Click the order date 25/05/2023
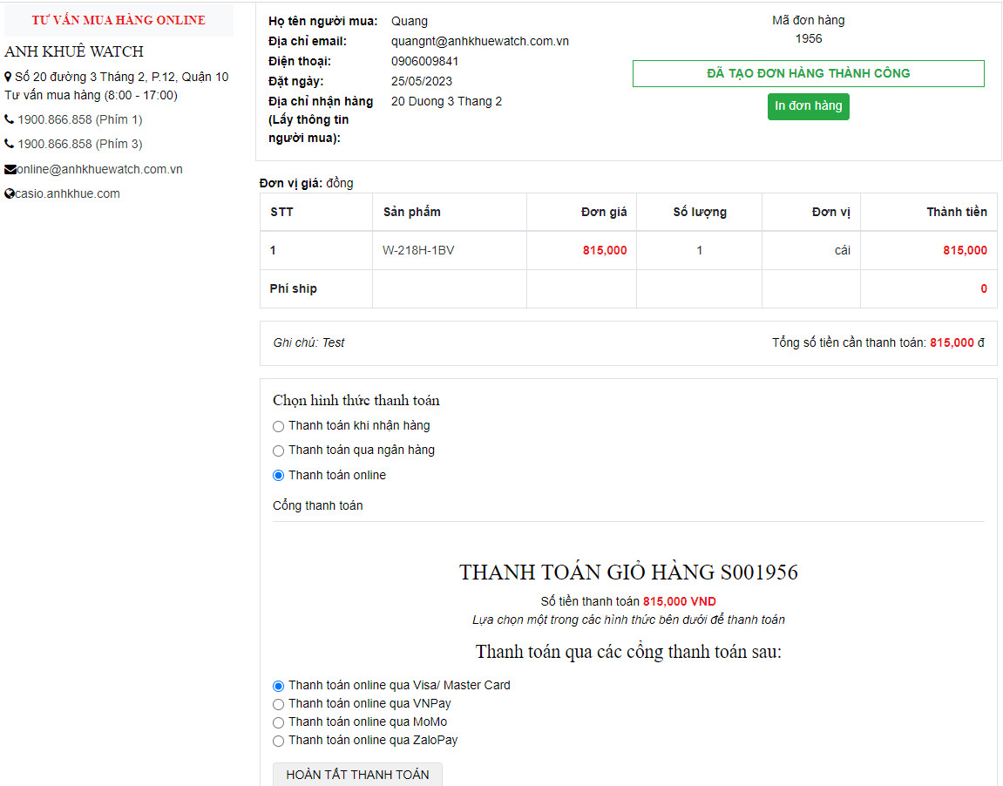1003x786 pixels. click(x=422, y=81)
